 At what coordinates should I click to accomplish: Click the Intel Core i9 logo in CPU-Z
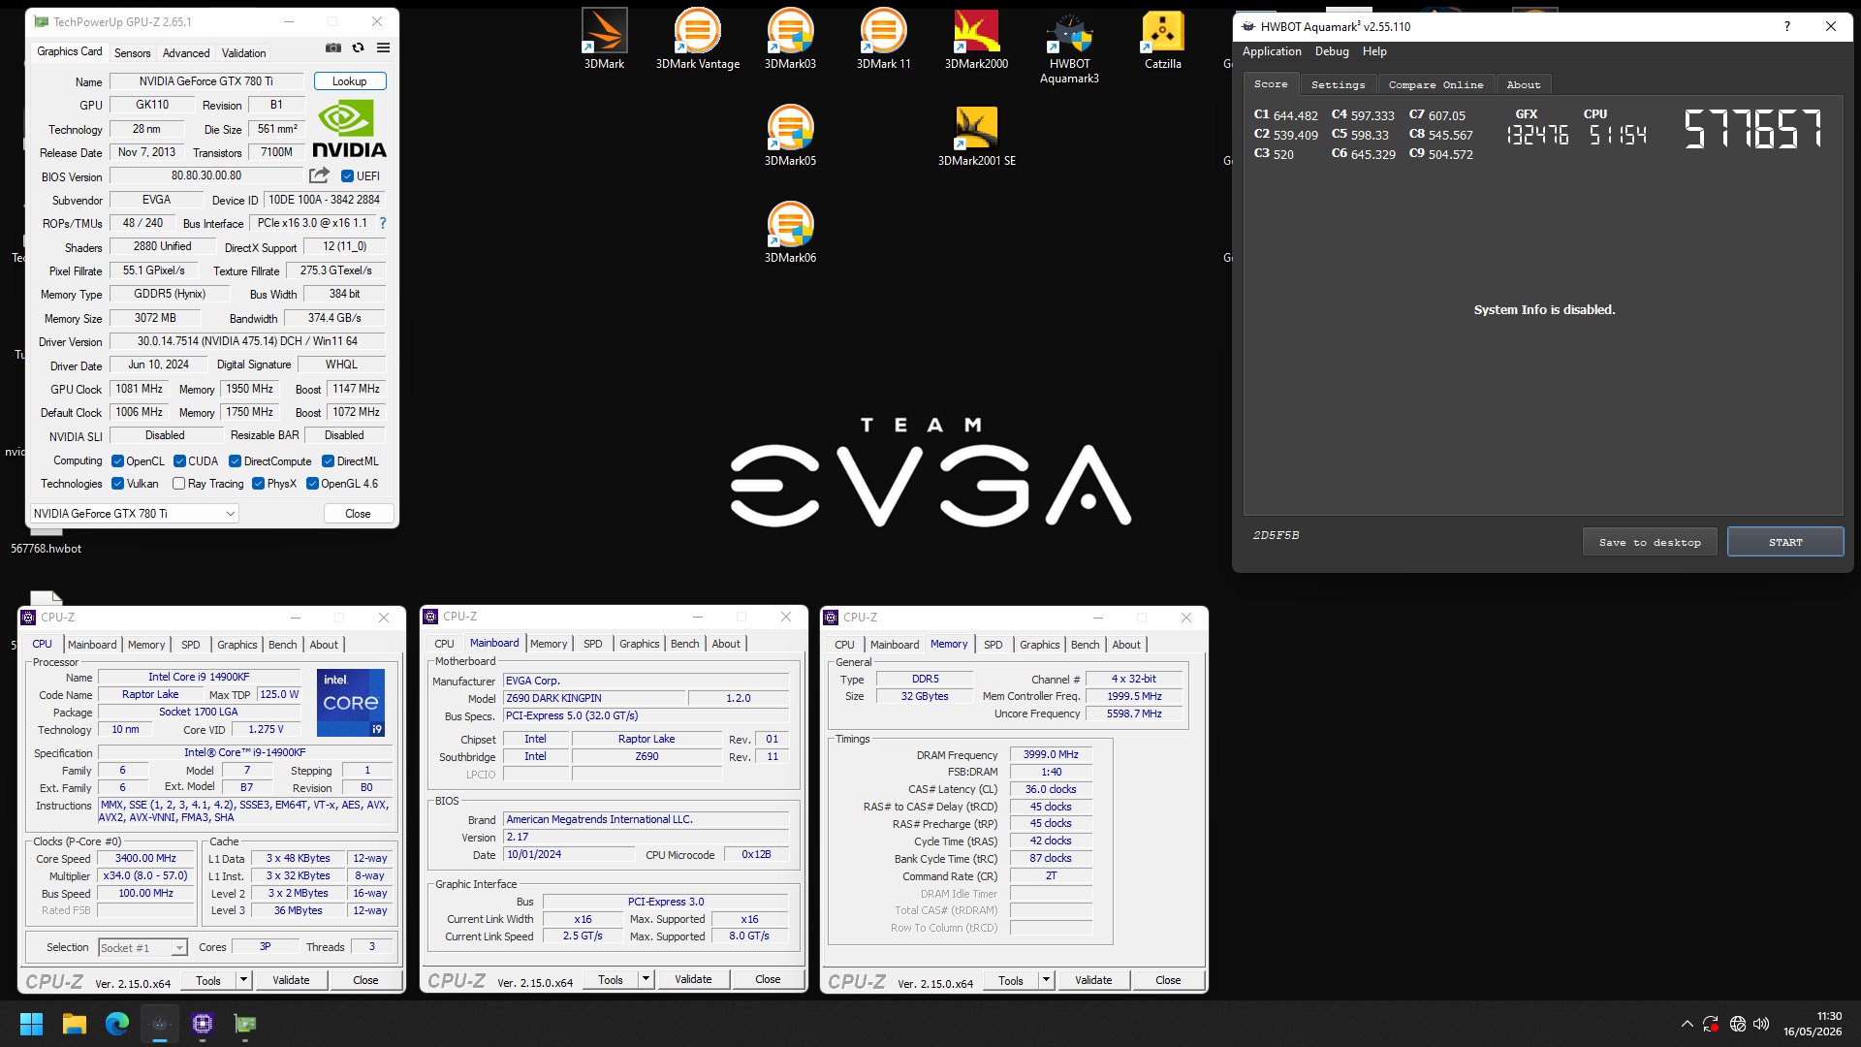pyautogui.click(x=351, y=703)
